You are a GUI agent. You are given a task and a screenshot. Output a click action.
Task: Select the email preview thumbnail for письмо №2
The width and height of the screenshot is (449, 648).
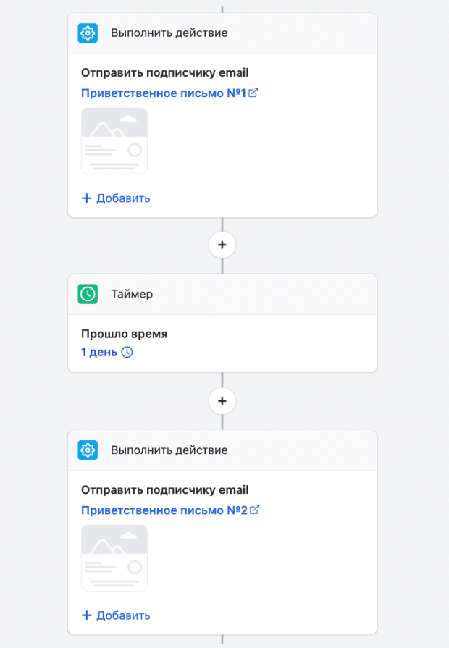[x=114, y=557]
